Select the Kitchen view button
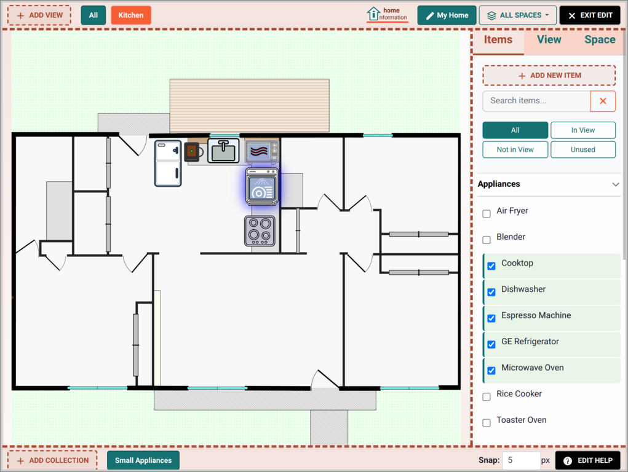The width and height of the screenshot is (628, 472). click(131, 15)
